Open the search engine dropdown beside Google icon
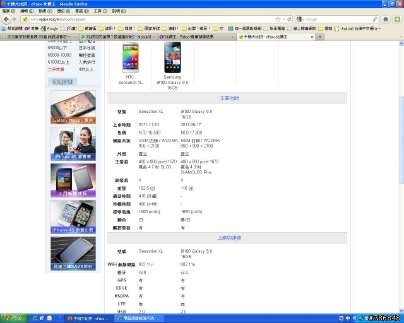 pos(304,20)
